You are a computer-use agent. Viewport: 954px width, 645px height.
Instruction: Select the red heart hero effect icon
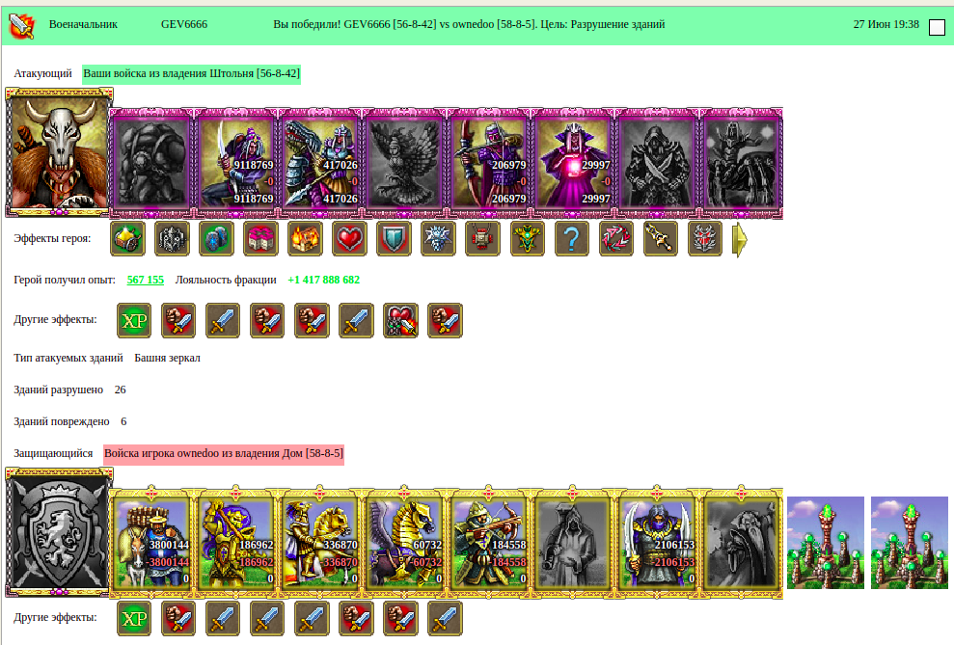point(349,238)
